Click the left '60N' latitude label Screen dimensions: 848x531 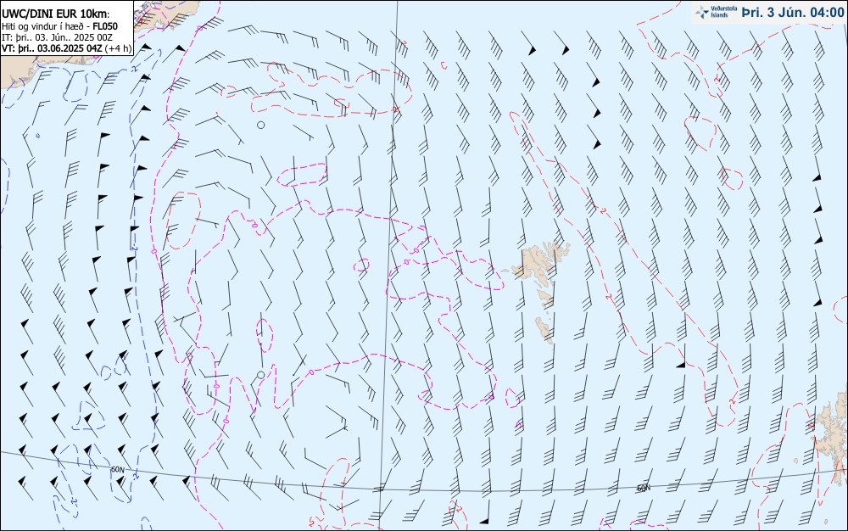[x=118, y=470]
